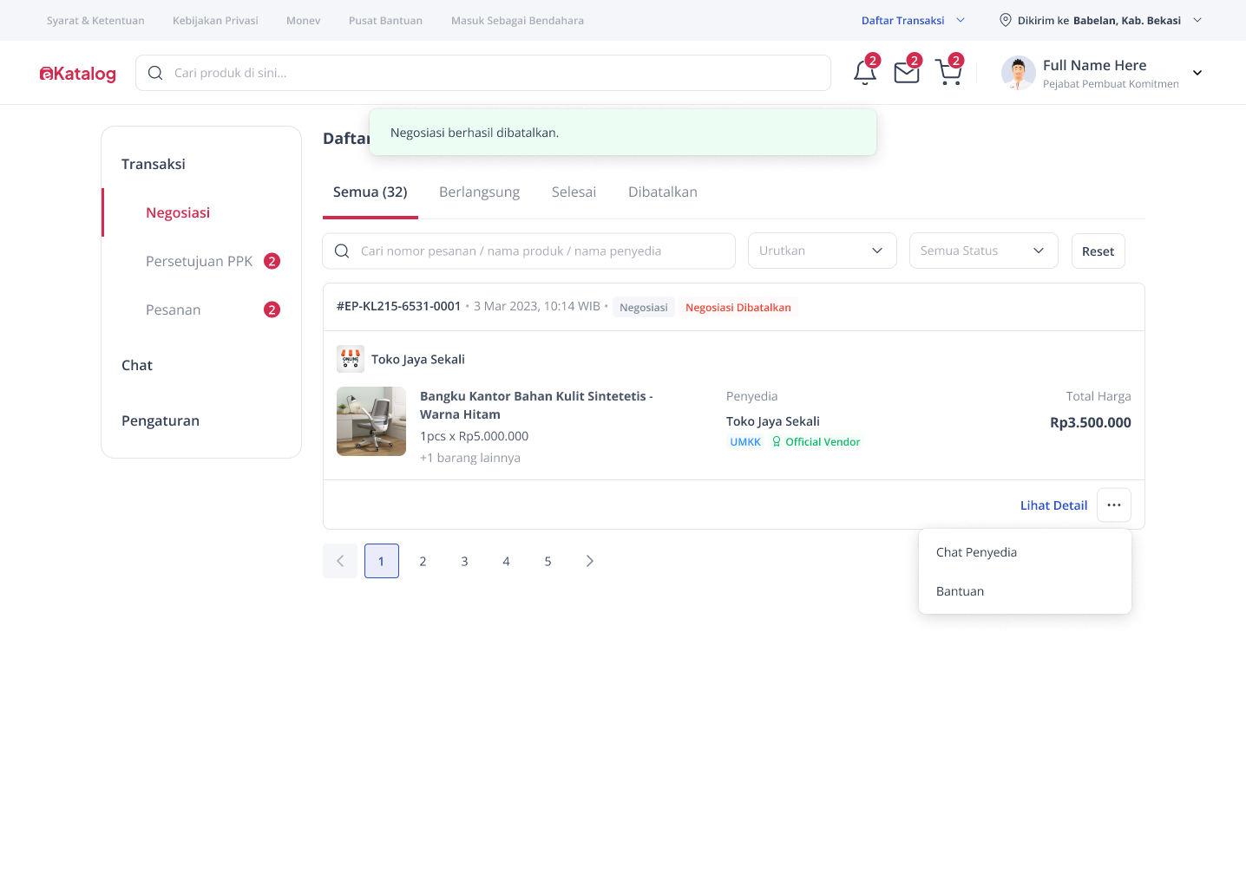The width and height of the screenshot is (1246, 886).
Task: Click Masuk Sebagai Bendahara link
Action: [516, 20]
